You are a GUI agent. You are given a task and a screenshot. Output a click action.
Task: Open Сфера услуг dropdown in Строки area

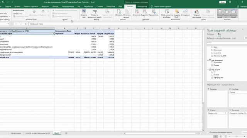pos(225,113)
